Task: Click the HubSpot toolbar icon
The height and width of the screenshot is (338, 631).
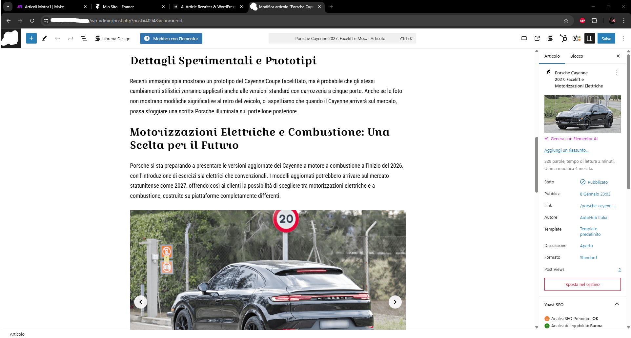Action: (563, 38)
